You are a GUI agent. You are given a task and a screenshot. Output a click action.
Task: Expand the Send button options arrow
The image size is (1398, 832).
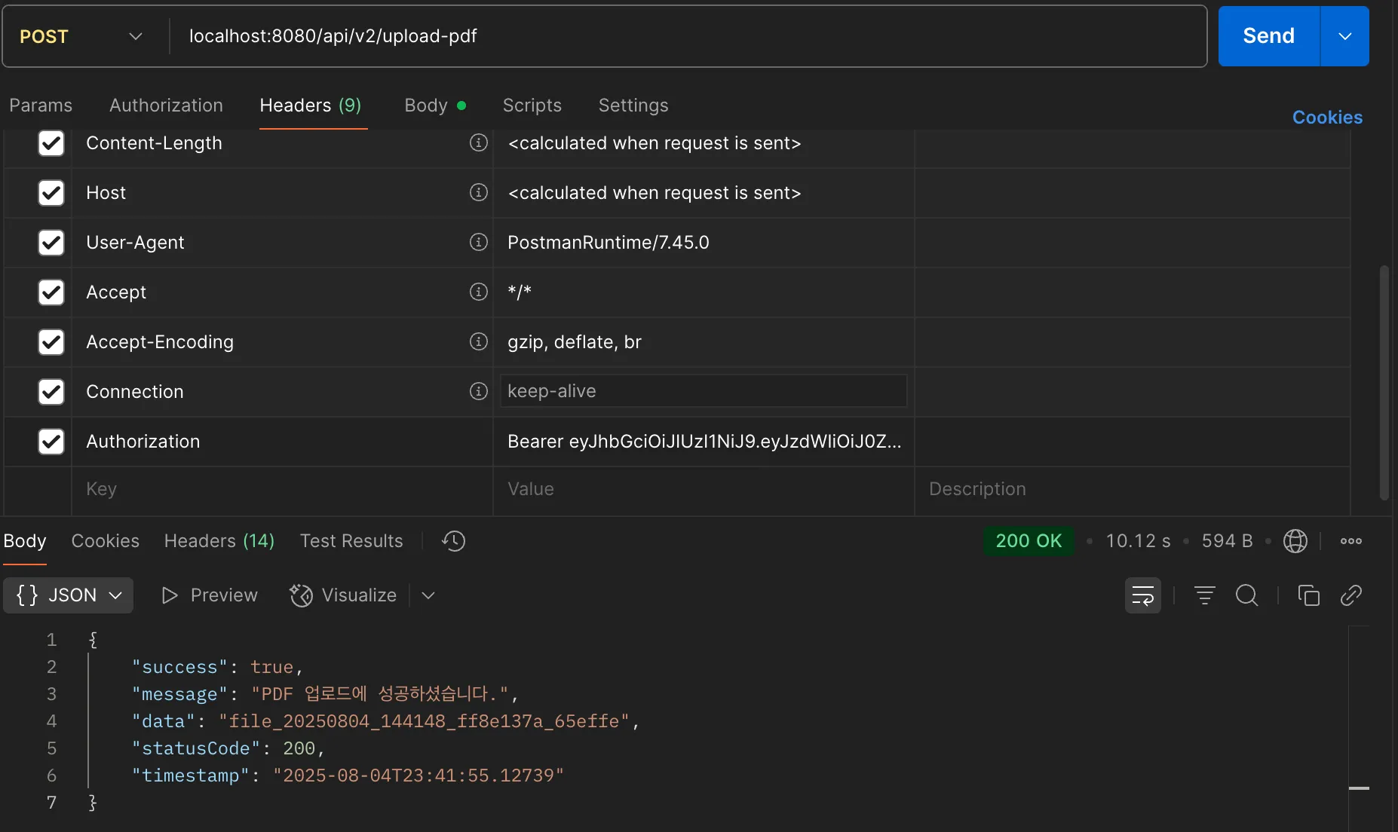tap(1345, 36)
